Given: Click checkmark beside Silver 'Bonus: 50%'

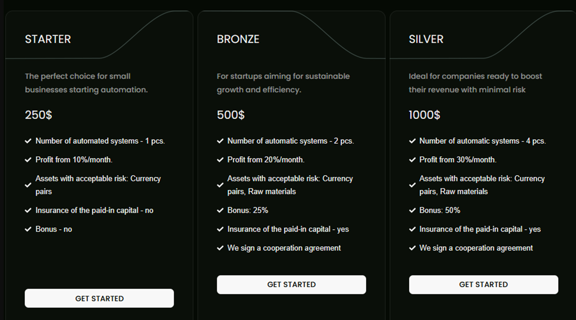Looking at the screenshot, I should [412, 210].
